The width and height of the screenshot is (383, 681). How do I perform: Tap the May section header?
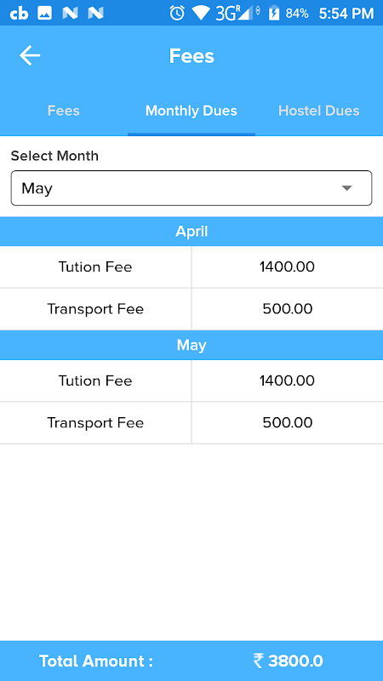coord(191,346)
